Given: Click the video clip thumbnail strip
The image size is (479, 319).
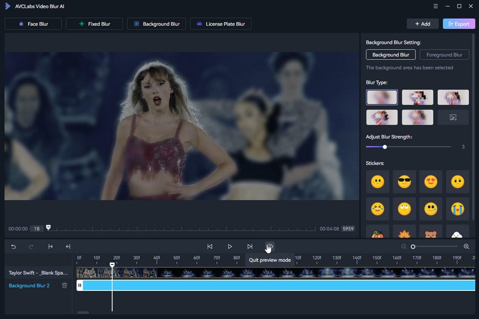Looking at the screenshot, I should [276, 272].
